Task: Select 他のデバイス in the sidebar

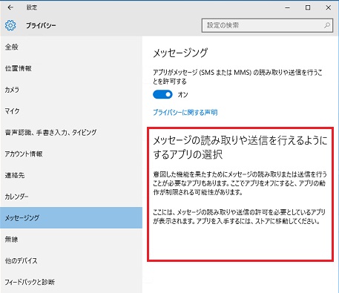Action: pyautogui.click(x=71, y=260)
